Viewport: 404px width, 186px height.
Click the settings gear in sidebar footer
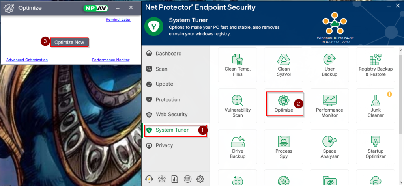(200, 179)
